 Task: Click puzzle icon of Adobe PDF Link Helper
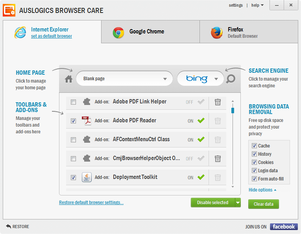pos(87,101)
